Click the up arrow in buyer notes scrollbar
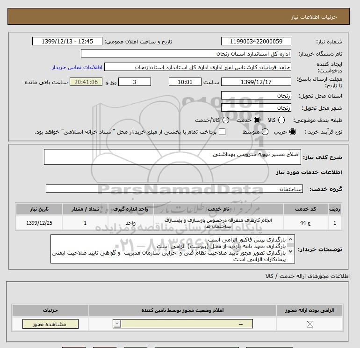Screen dimensions: 360x348 coord(290,240)
